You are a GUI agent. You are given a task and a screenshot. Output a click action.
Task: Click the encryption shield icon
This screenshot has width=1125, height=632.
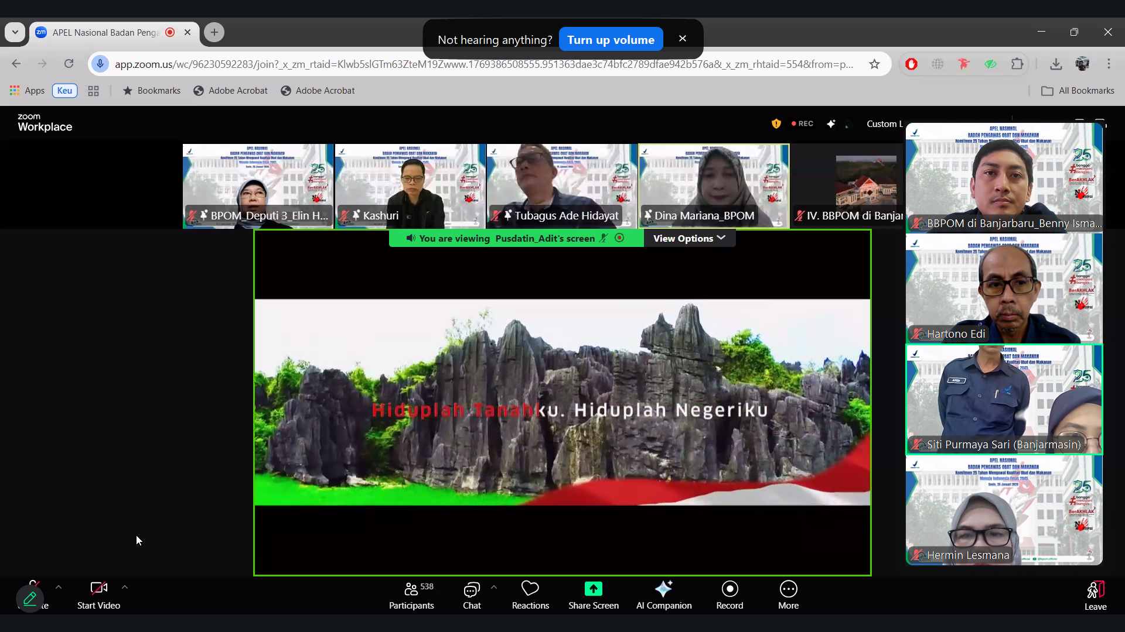(x=776, y=123)
